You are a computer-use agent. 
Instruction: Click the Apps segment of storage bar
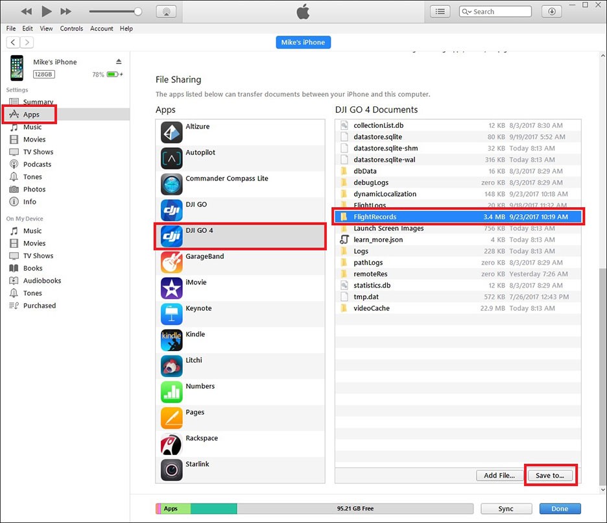coord(175,509)
